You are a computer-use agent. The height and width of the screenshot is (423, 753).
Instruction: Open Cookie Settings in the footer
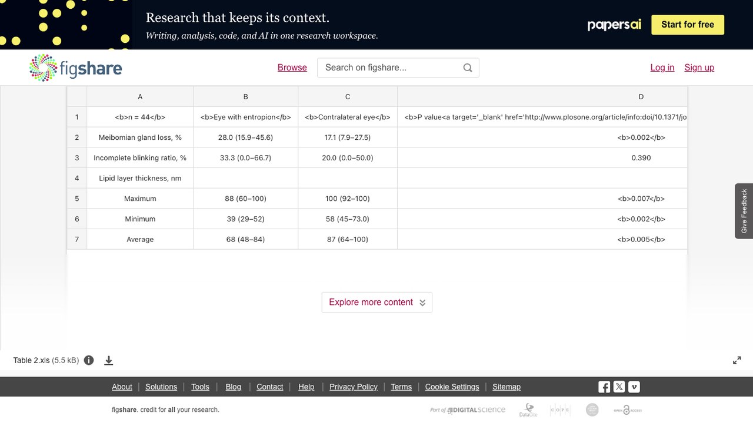(452, 387)
